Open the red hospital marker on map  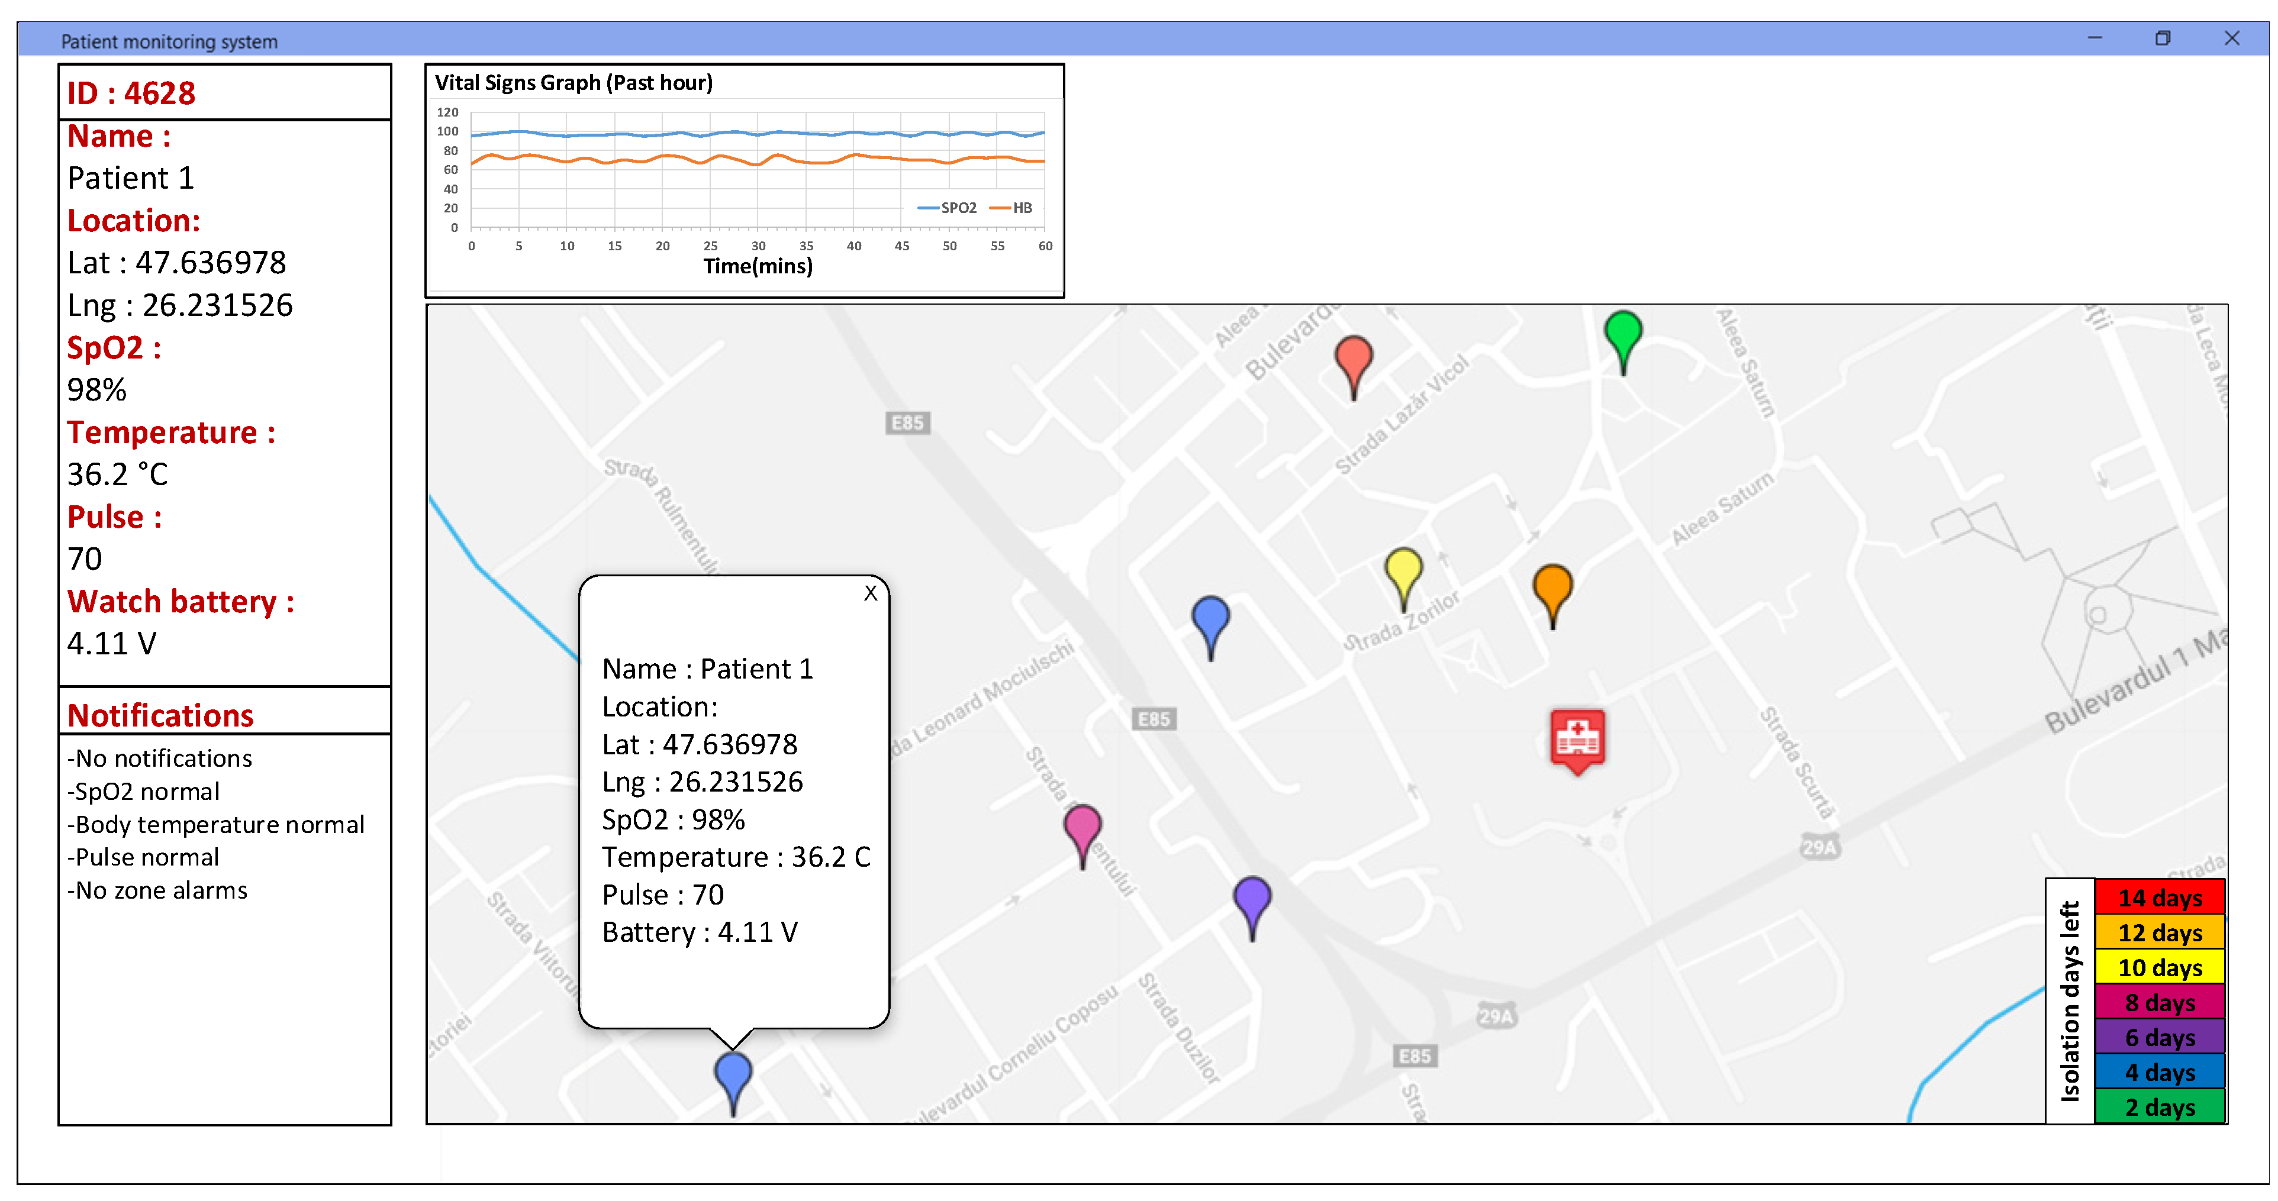point(1577,738)
